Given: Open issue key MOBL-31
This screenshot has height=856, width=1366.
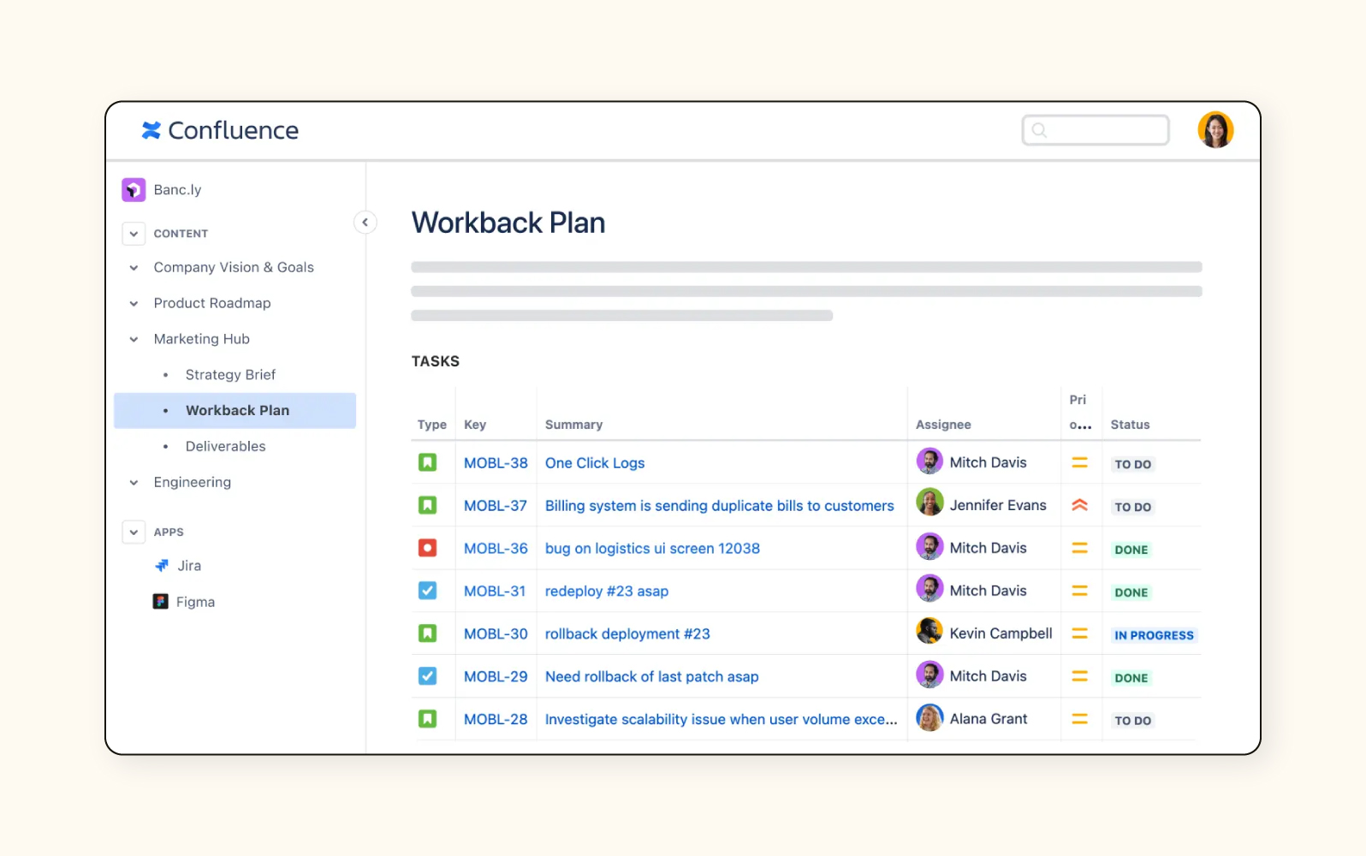Looking at the screenshot, I should [495, 591].
